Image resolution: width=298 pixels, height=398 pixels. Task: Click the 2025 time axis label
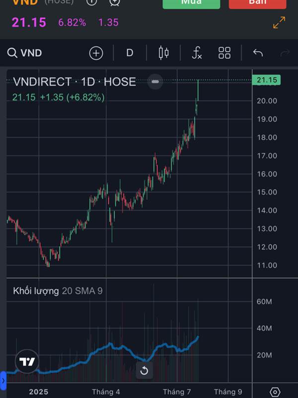pyautogui.click(x=39, y=392)
